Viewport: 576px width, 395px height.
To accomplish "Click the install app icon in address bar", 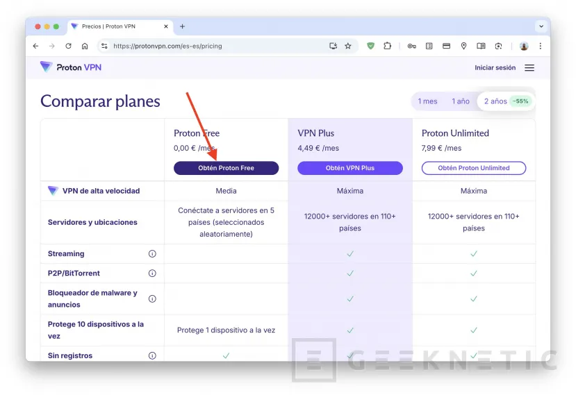I will tap(334, 46).
